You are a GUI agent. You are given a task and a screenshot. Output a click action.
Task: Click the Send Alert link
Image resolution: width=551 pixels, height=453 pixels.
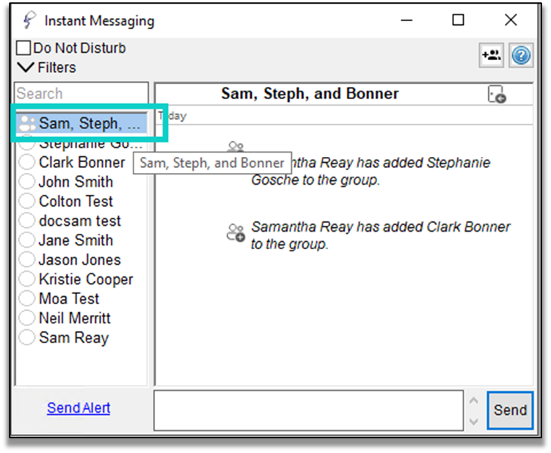click(x=79, y=408)
